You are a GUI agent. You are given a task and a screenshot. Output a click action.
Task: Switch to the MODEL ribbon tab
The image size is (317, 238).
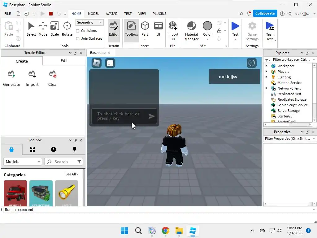point(93,14)
